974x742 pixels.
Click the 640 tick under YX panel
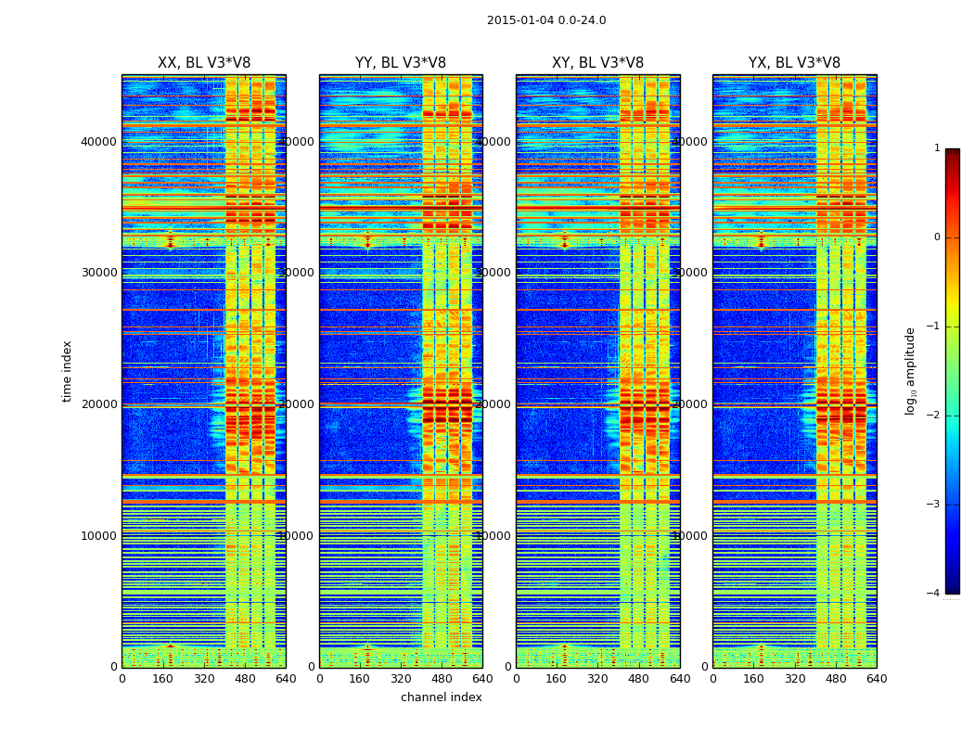877,679
